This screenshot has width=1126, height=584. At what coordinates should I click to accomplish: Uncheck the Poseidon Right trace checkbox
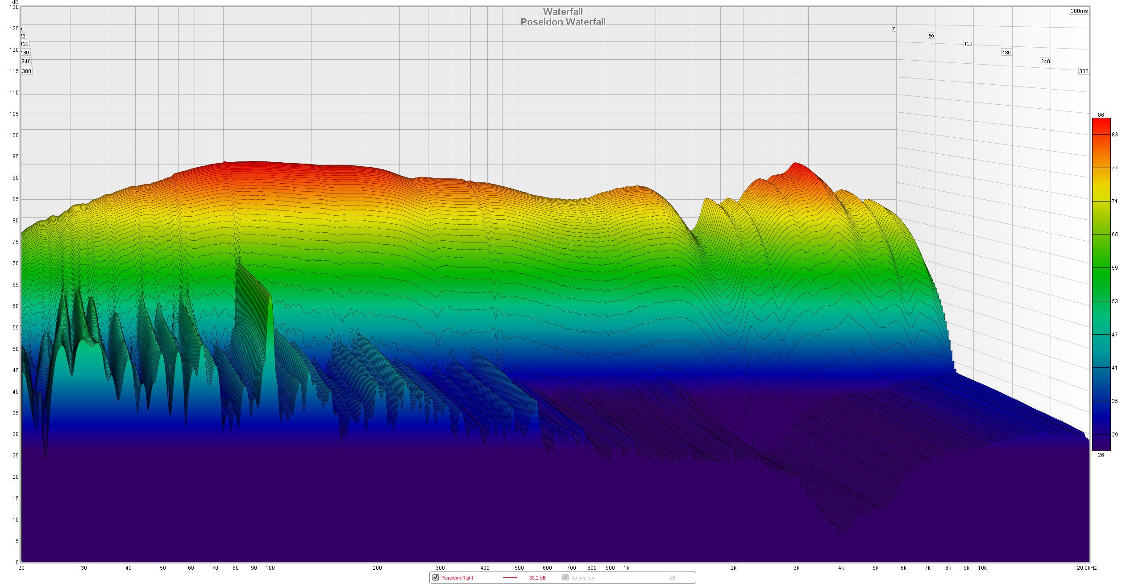coord(436,577)
